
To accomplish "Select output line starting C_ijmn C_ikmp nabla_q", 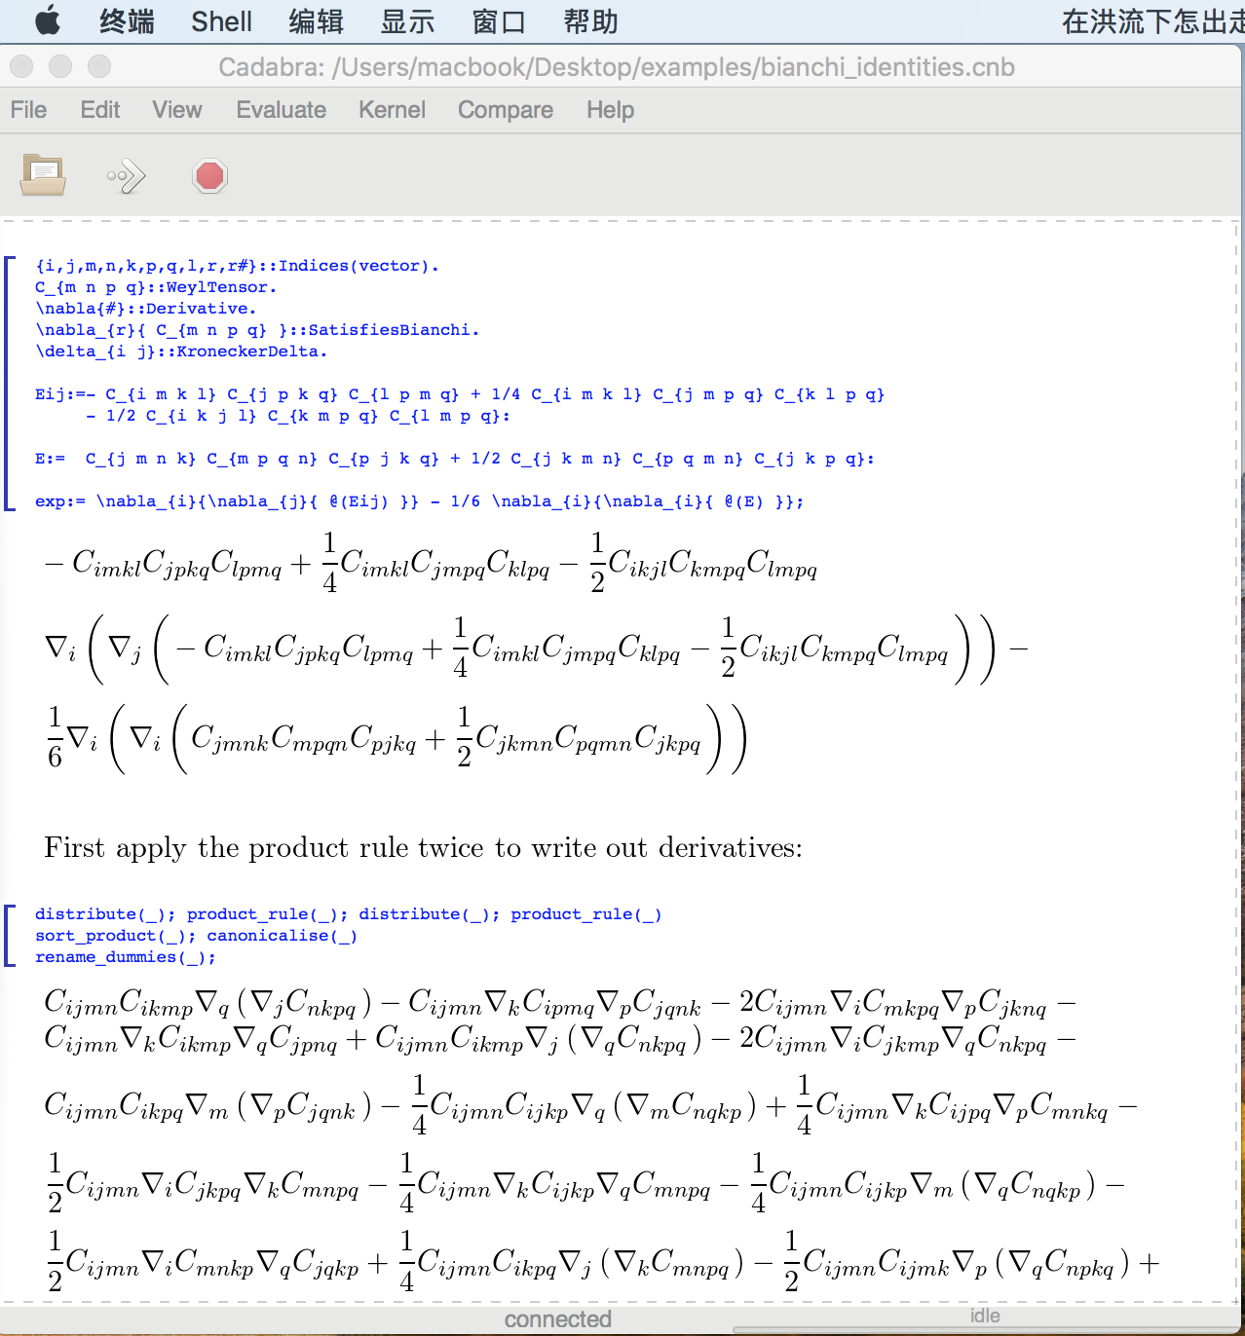I will pyautogui.click(x=560, y=1002).
